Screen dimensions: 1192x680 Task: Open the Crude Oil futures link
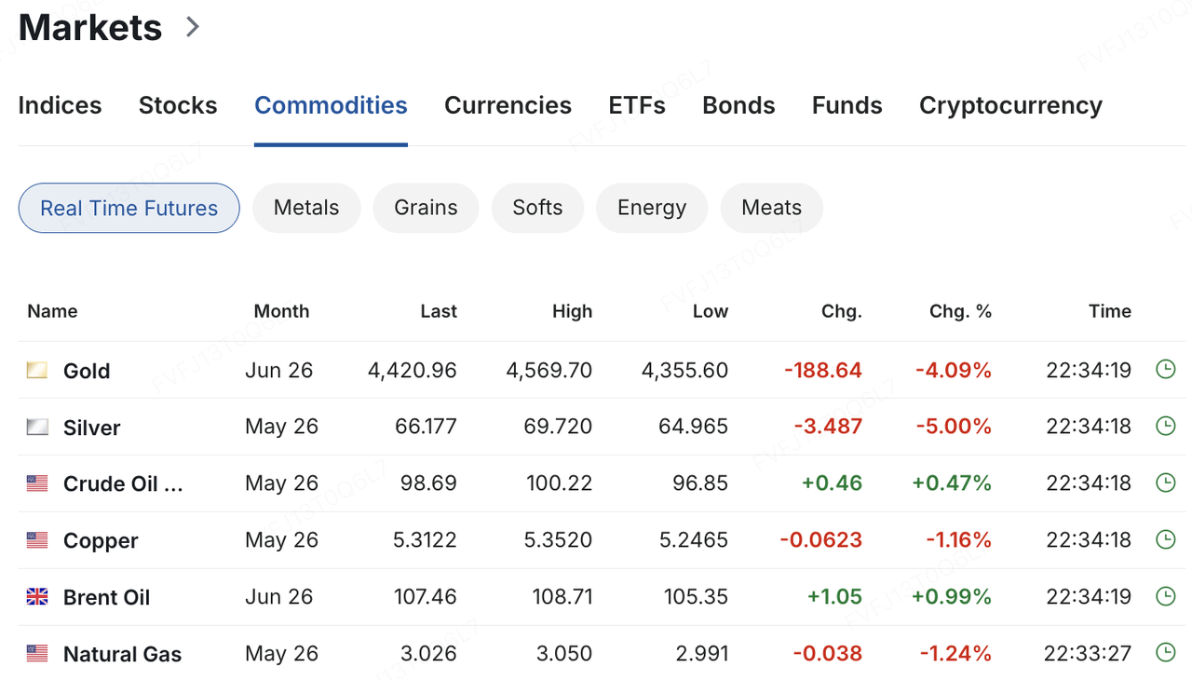coord(122,484)
